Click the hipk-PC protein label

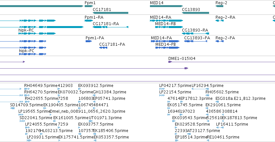pyautogui.click(x=26, y=51)
